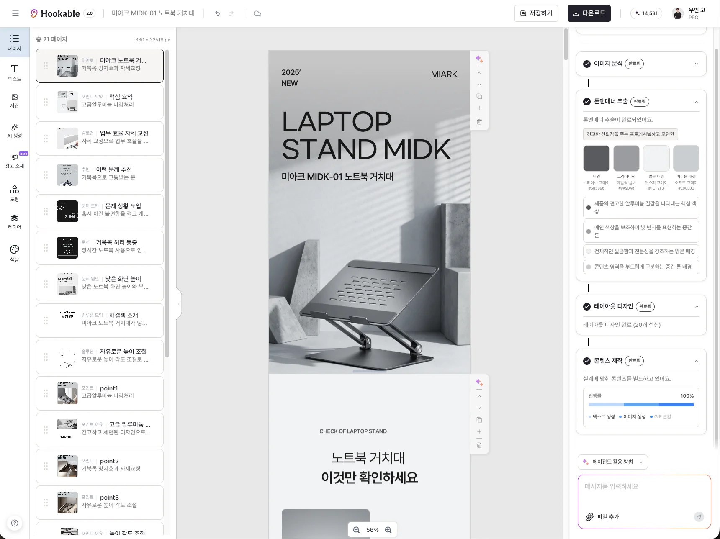Collapse the 톤앤매너 추출 section
Viewport: 720px width, 539px height.
click(697, 102)
